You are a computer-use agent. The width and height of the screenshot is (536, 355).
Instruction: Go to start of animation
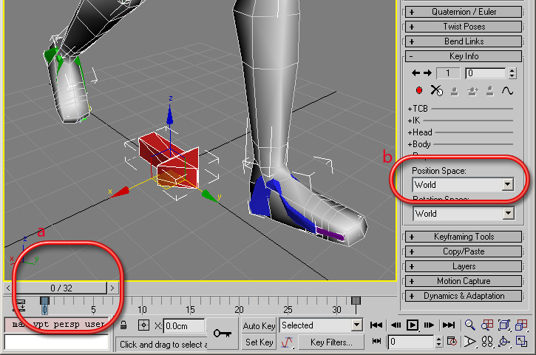(x=376, y=325)
